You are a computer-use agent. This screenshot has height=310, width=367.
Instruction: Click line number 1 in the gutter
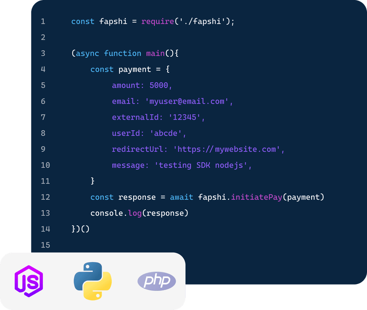[x=43, y=21]
